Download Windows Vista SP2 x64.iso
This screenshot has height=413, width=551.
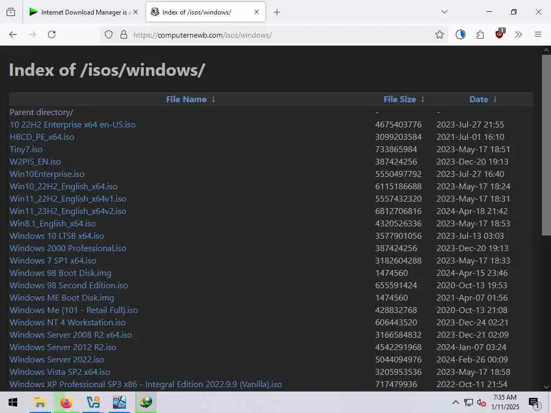(60, 372)
